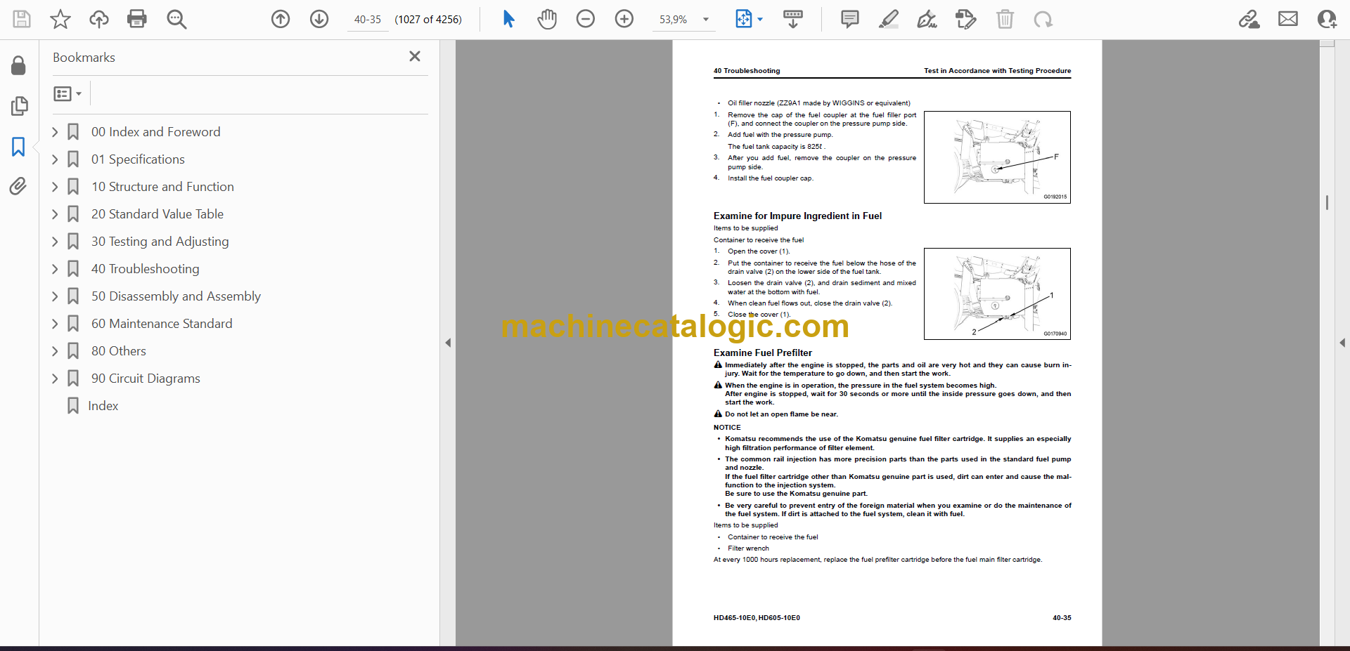Viewport: 1350px width, 651px height.
Task: Close the Bookmarks panel
Action: click(x=415, y=56)
